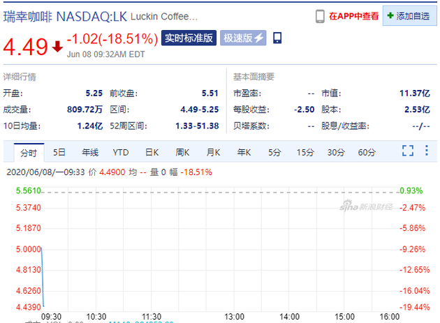440x323 pixels.
Task: Click the green plus icon in 添加自选
Action: pos(390,15)
